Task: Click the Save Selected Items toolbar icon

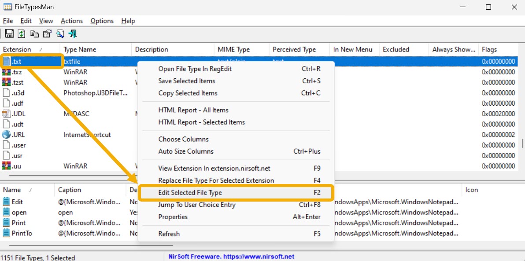Action: pos(9,33)
